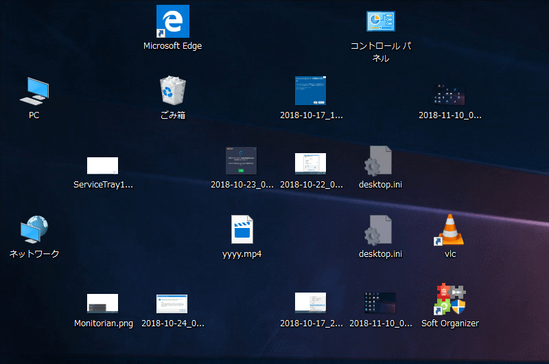This screenshot has width=549, height=364.
Task: Select the 2018-10-23_0 dark dialog screenshot
Action: click(242, 161)
